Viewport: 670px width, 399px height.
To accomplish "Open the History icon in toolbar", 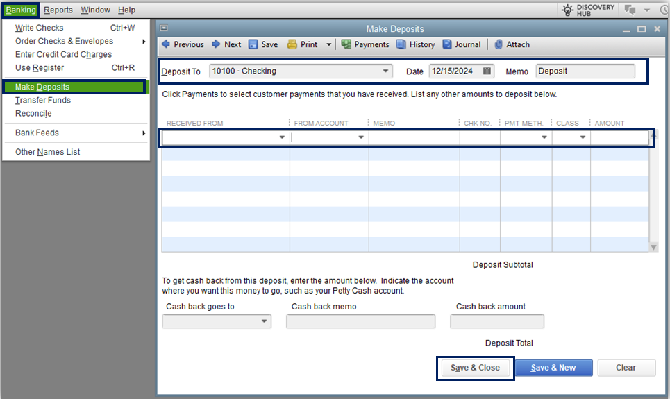I will pos(401,44).
